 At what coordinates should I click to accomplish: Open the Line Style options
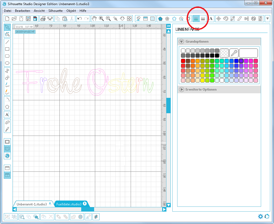[203, 18]
